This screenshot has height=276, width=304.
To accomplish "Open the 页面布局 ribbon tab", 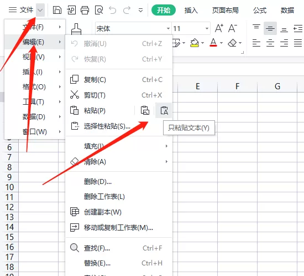I will click(226, 10).
